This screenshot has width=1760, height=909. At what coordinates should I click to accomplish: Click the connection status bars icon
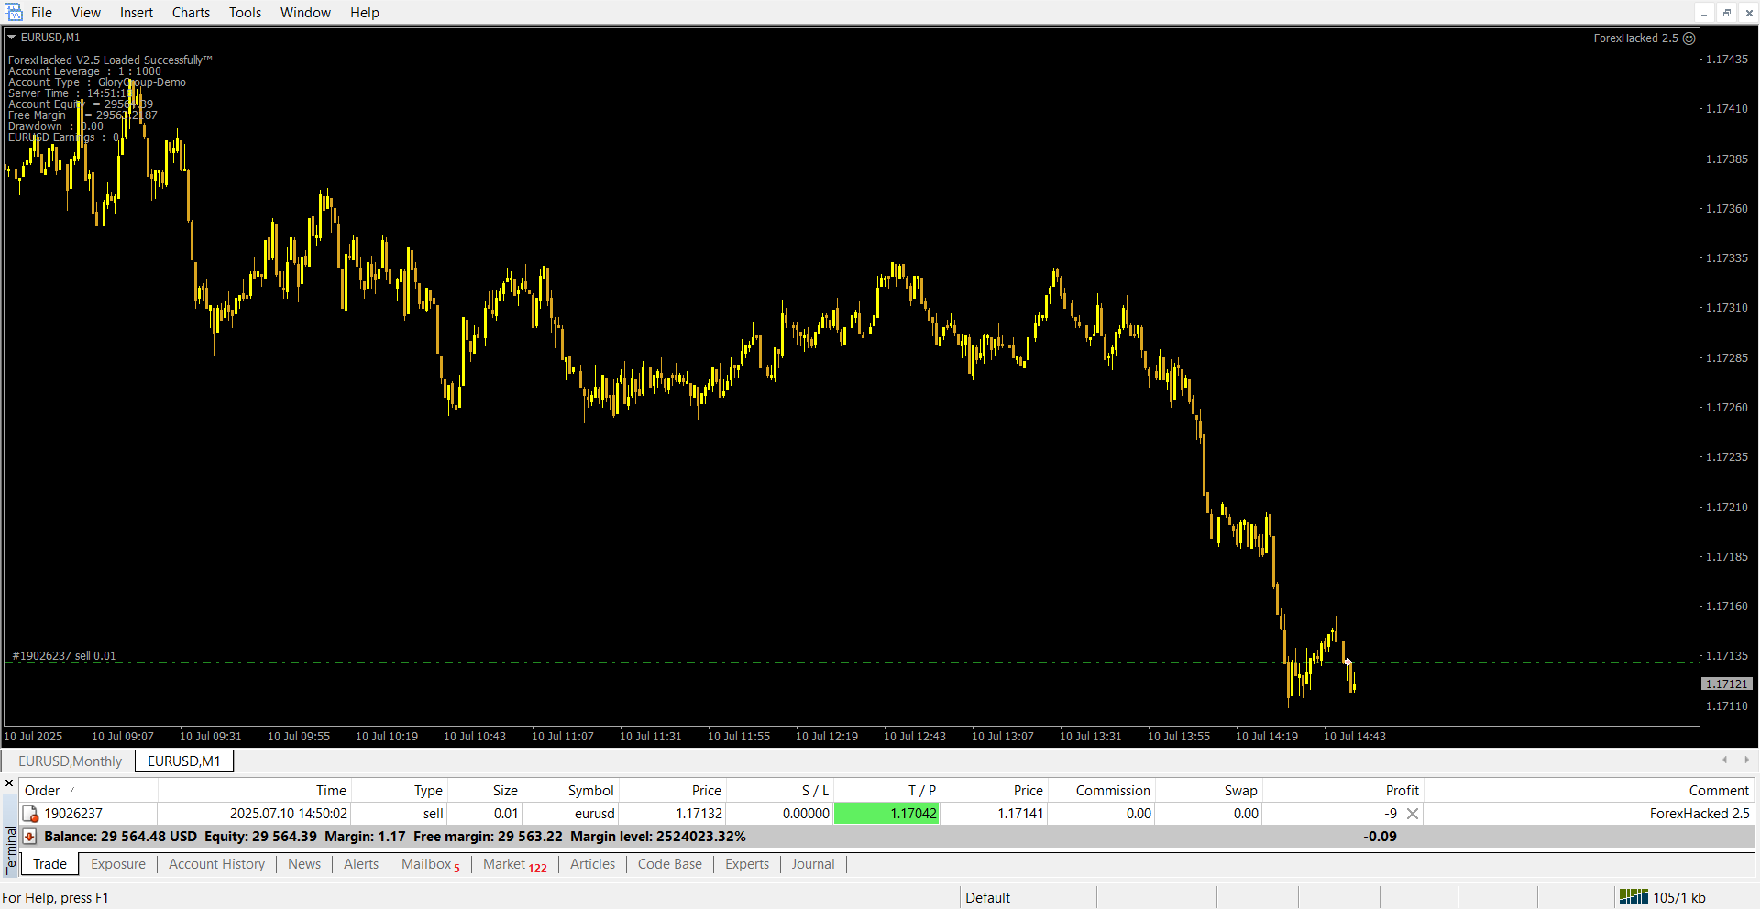point(1633,897)
